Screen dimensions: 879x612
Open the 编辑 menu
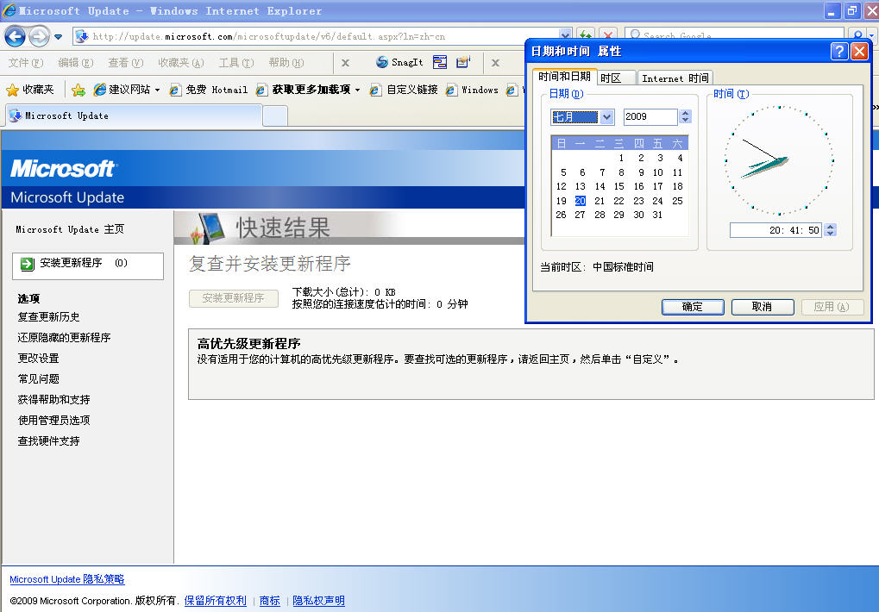(x=75, y=63)
